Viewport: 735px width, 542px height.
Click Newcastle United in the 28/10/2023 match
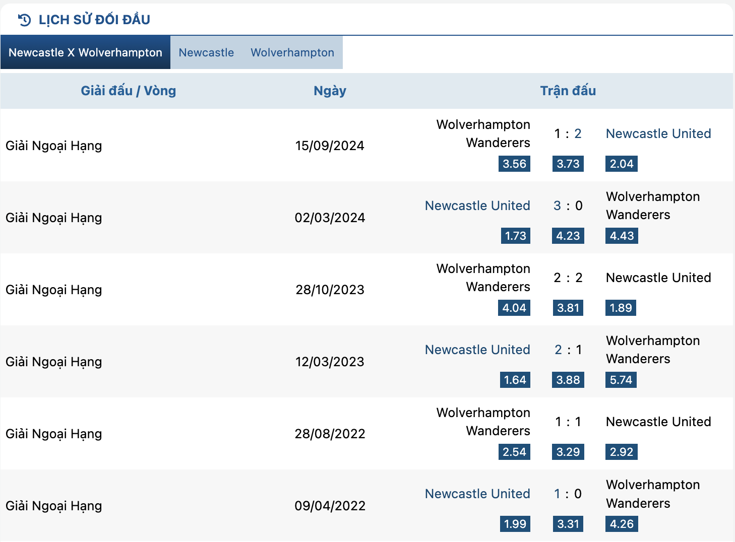pyautogui.click(x=658, y=278)
